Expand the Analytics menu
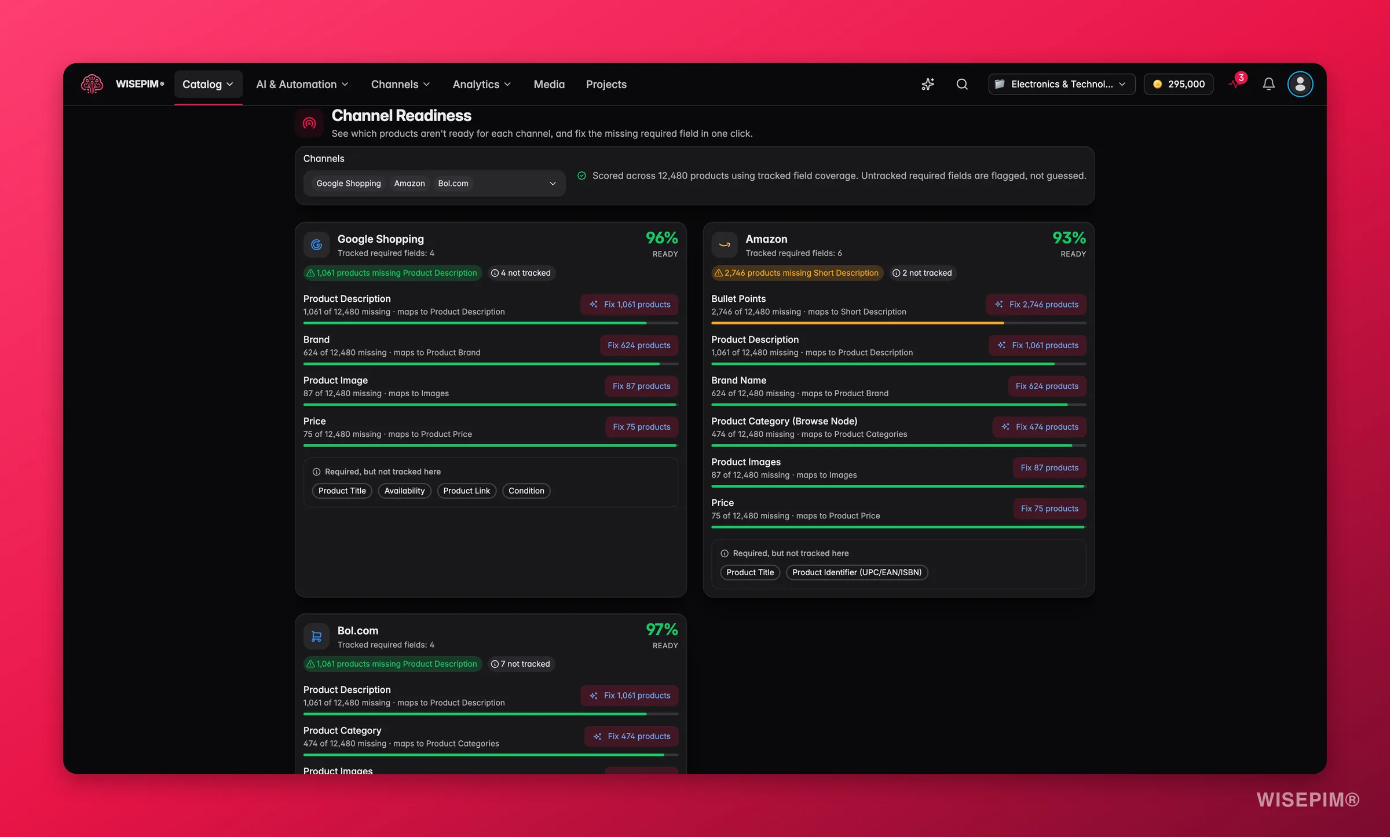The height and width of the screenshot is (837, 1390). 481,84
